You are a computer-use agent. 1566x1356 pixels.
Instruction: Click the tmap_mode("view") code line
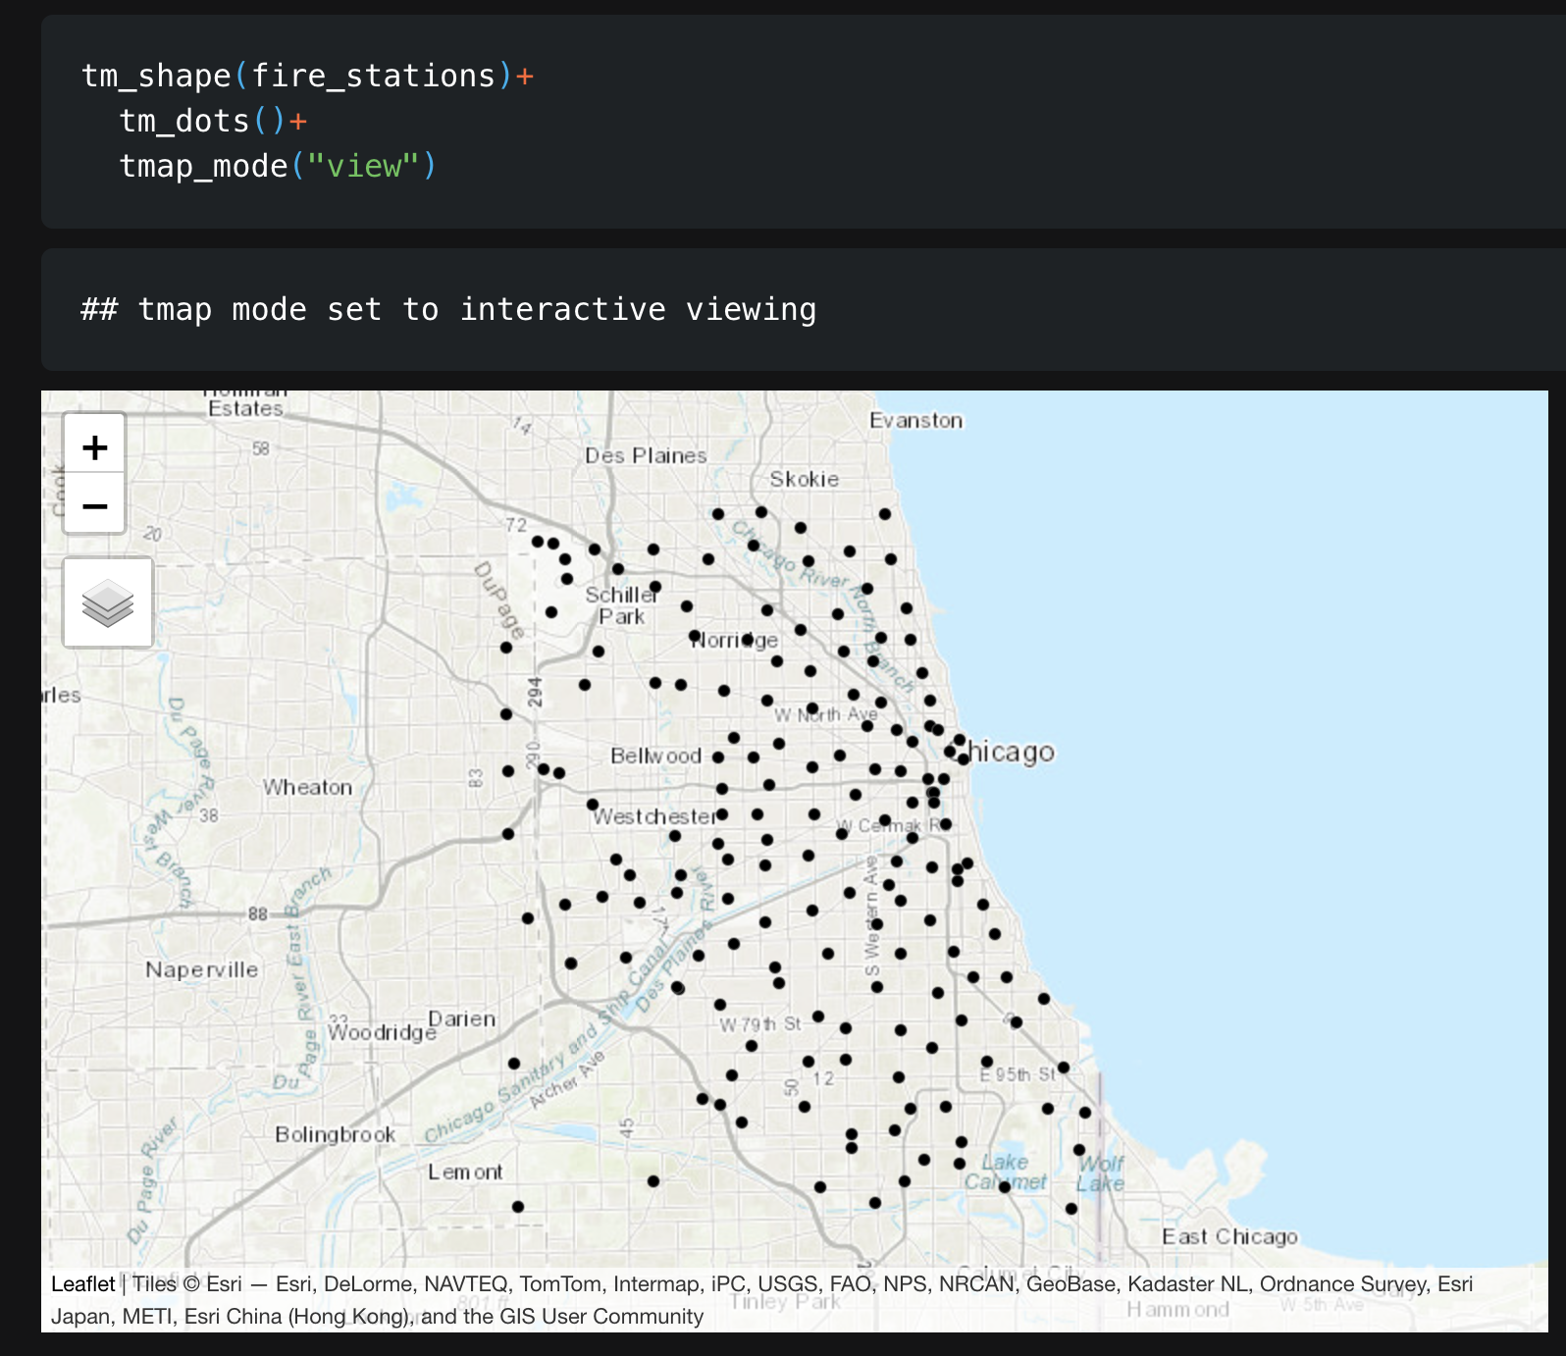pos(277,166)
